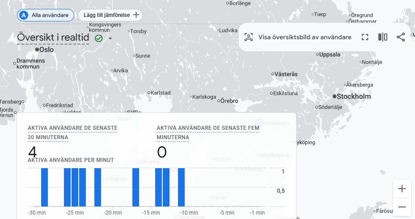The width and height of the screenshot is (415, 219).
Task: Click the share report icon
Action: click(x=401, y=37)
